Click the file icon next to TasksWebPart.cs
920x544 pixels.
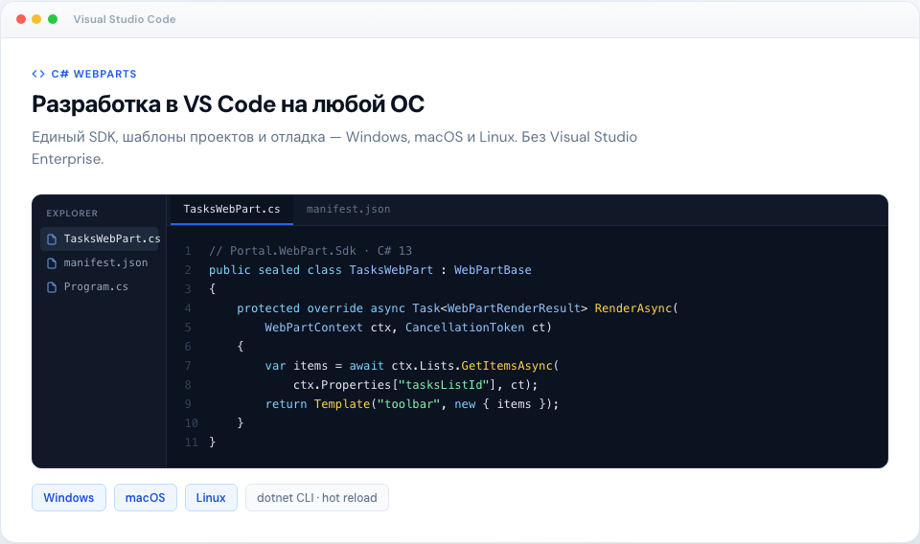pyautogui.click(x=52, y=239)
